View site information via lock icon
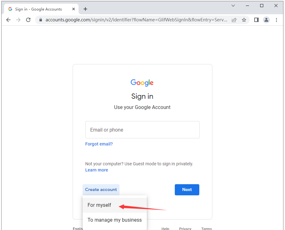 click(40, 20)
